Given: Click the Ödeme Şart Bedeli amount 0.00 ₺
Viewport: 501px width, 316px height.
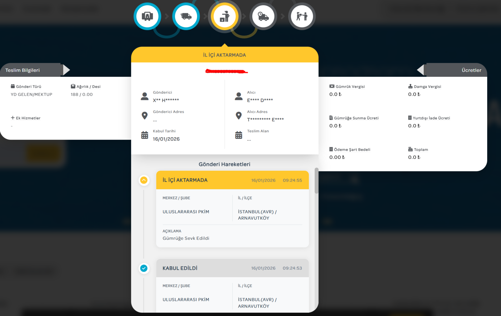Looking at the screenshot, I should [x=337, y=157].
